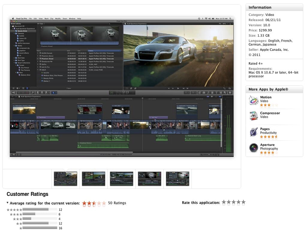307x233 pixels.
Task: Expand the Phantom Above clip row
Action: point(38,56)
